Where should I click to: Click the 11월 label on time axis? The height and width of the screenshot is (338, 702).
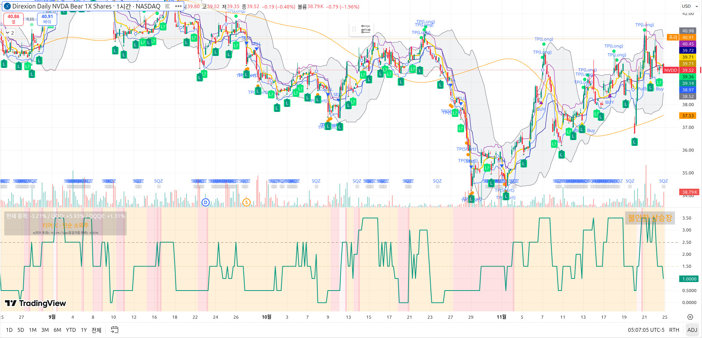pyautogui.click(x=501, y=317)
